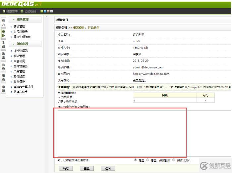Select the 保留旧文件 radio option

pos(174,160)
